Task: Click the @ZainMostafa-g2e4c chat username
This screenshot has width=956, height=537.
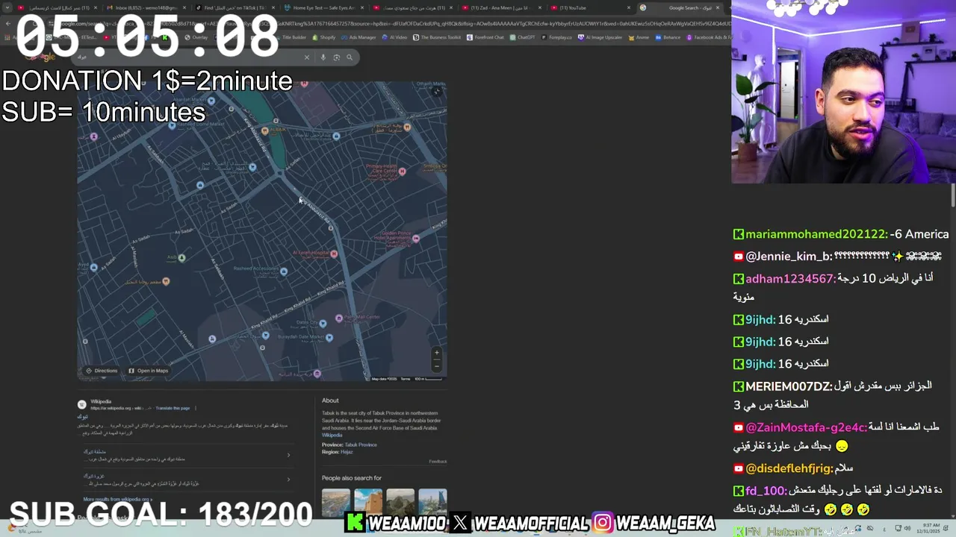Action: (x=806, y=427)
